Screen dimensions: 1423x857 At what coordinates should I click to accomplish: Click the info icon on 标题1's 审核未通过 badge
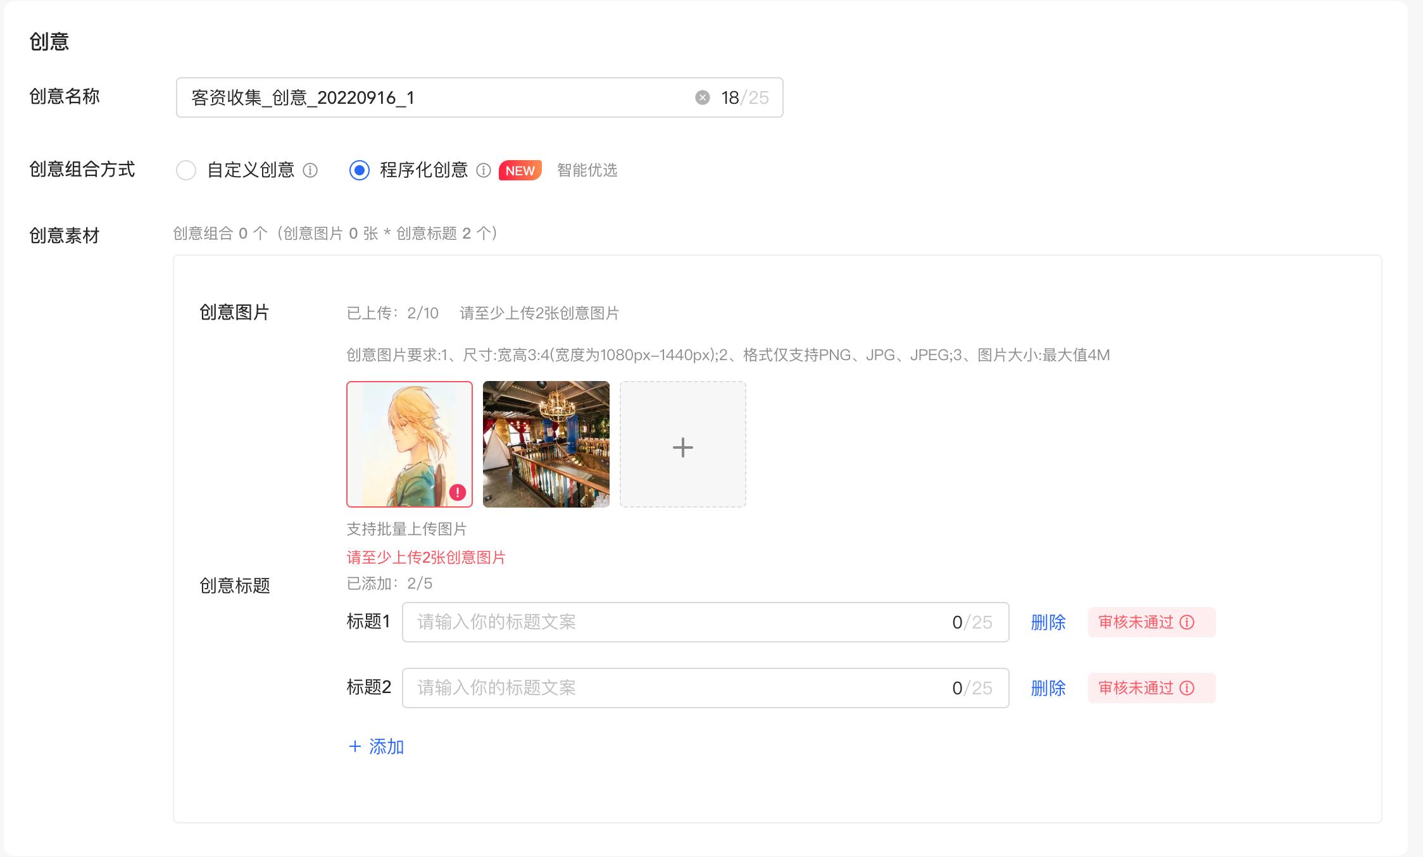(x=1186, y=622)
